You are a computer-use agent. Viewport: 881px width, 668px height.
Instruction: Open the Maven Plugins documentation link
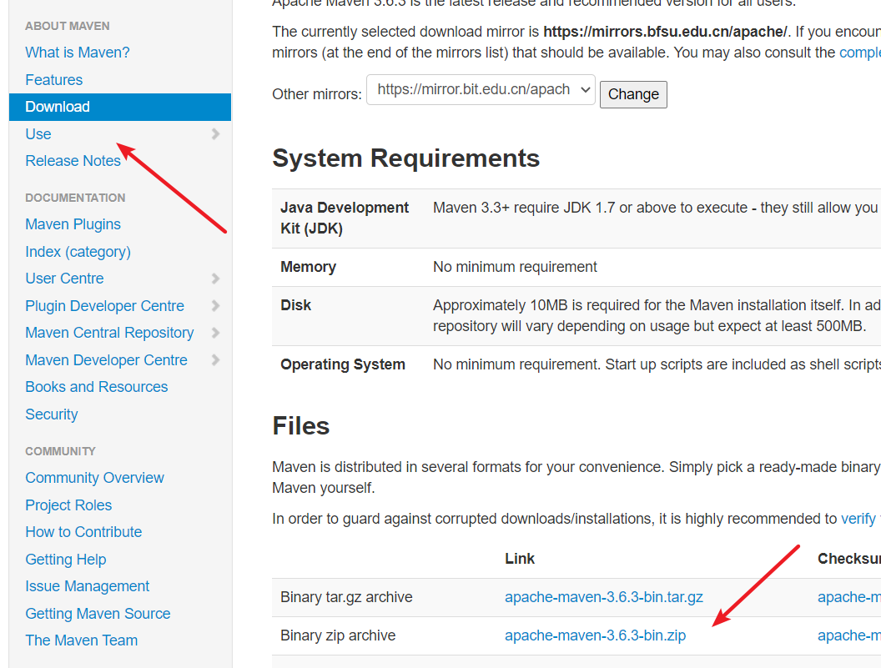coord(73,224)
